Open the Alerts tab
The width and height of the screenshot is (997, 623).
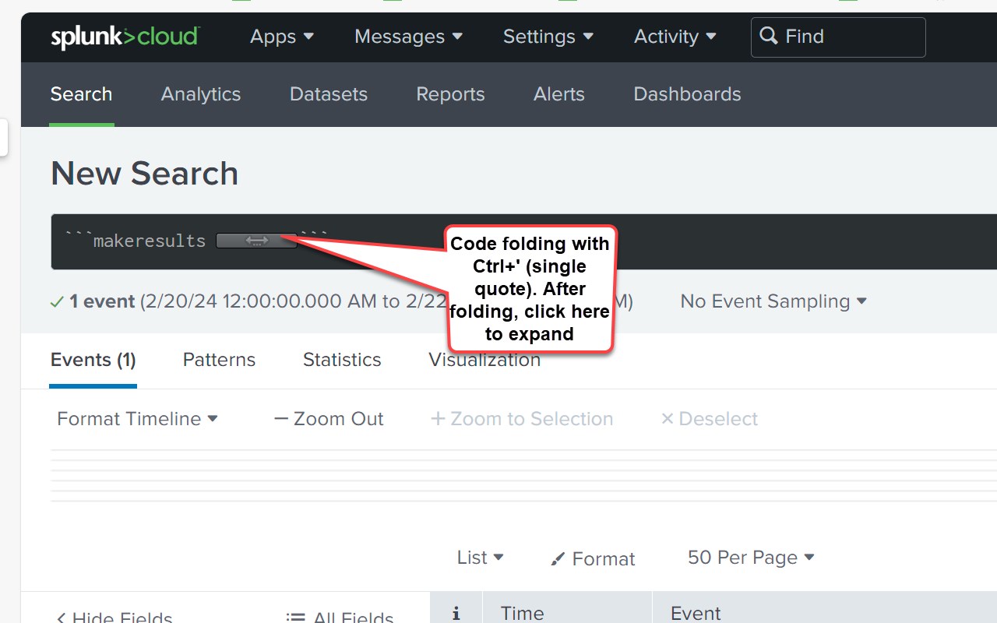click(x=559, y=94)
